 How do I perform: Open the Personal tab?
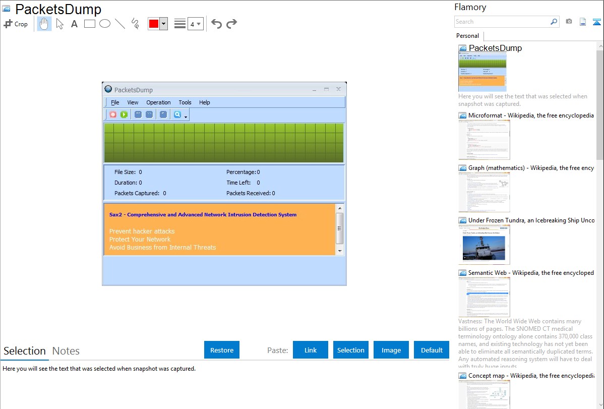pyautogui.click(x=467, y=36)
